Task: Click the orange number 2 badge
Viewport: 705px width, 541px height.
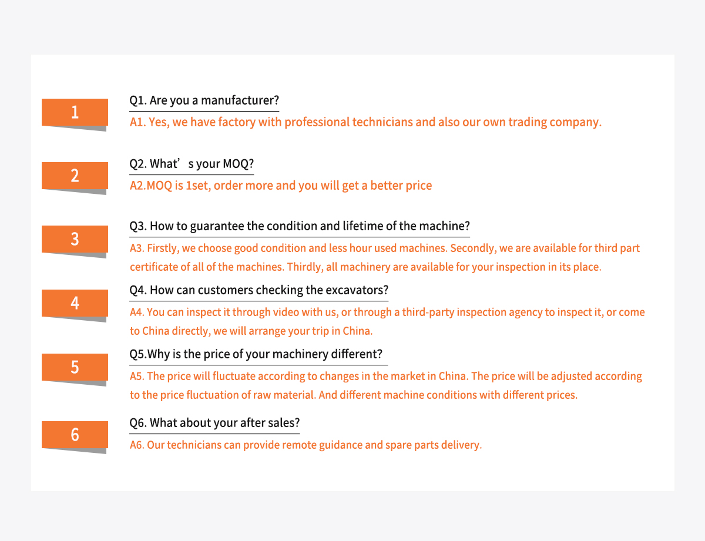Action: 75,176
